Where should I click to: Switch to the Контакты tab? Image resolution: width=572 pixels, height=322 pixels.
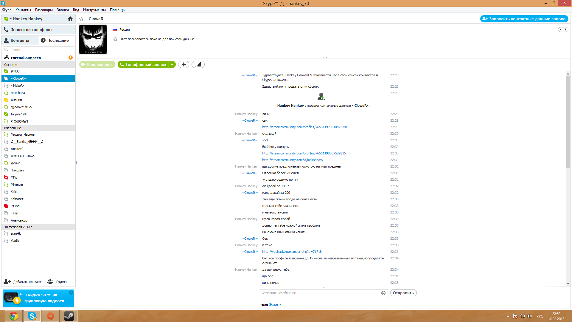(20, 40)
